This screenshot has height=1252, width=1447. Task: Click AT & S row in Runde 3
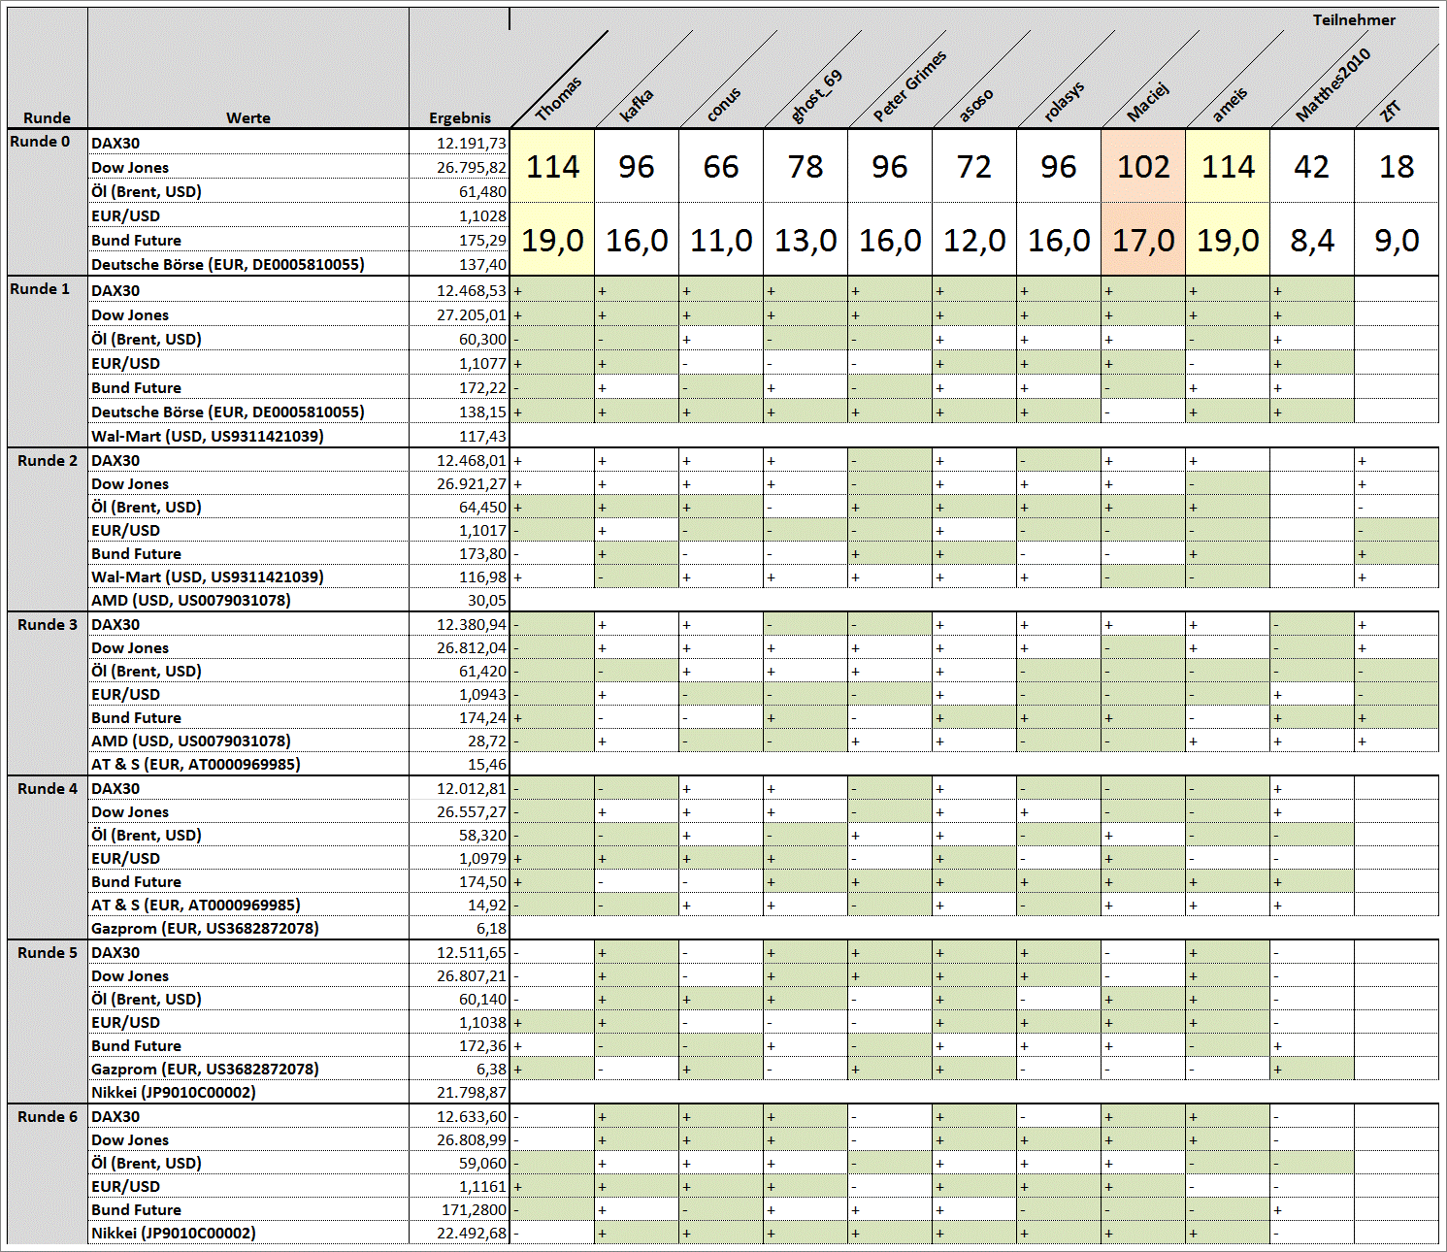coord(196,764)
